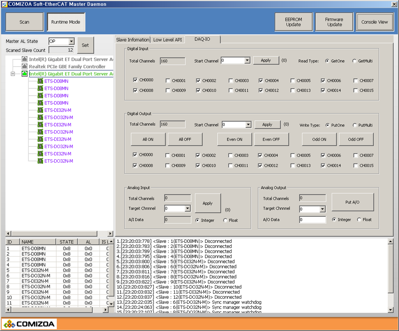Open Digital Input Start Channel dropdown

click(x=247, y=60)
